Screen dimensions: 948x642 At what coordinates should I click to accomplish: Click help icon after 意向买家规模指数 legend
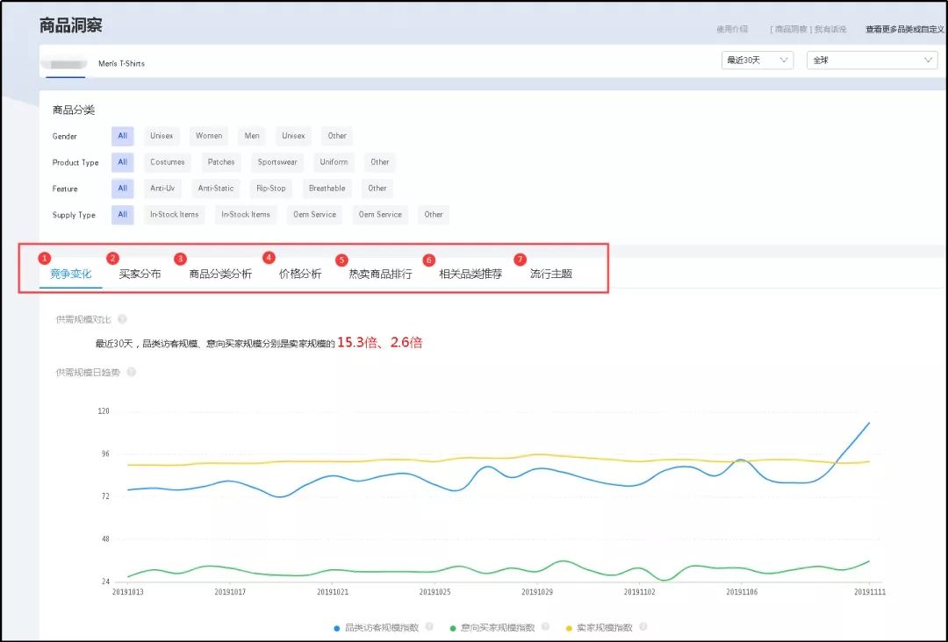click(545, 627)
